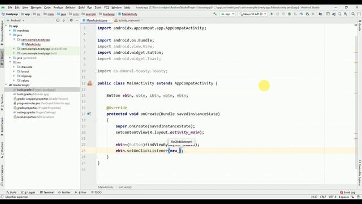Open Project panel settings gear
The height and width of the screenshot is (204, 362).
[71, 20]
